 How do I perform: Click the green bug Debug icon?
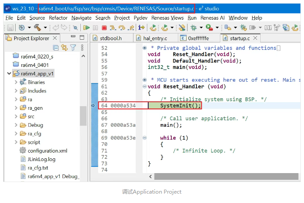(x=193, y=28)
